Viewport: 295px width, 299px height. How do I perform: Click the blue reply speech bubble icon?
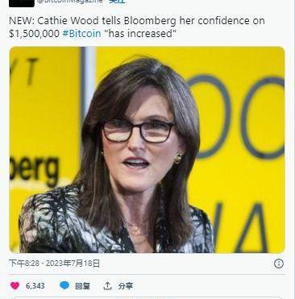64,285
